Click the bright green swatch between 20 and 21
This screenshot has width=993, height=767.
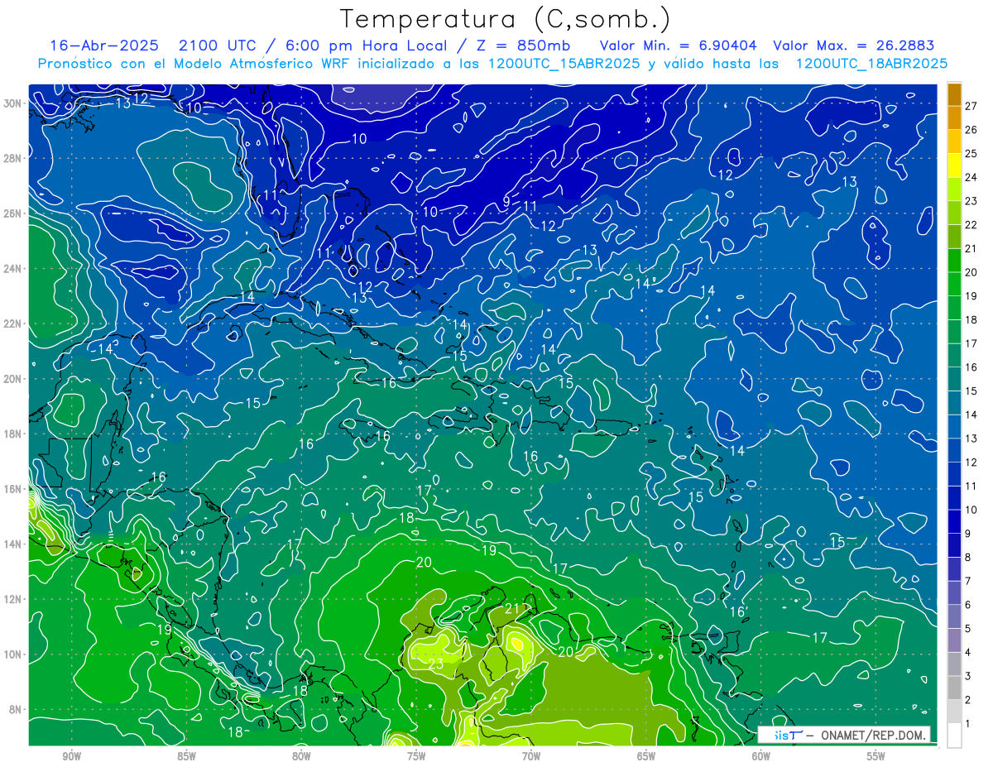pos(954,260)
